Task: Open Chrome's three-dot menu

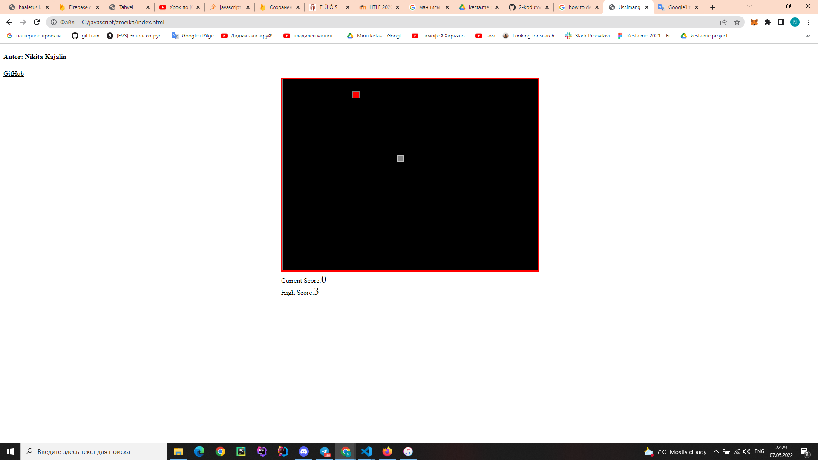Action: click(810, 22)
